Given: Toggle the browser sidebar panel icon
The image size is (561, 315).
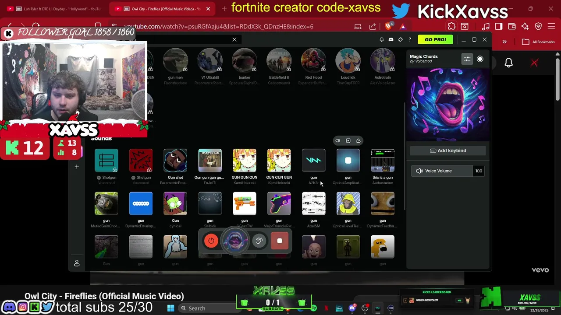Looking at the screenshot, I should (x=498, y=26).
